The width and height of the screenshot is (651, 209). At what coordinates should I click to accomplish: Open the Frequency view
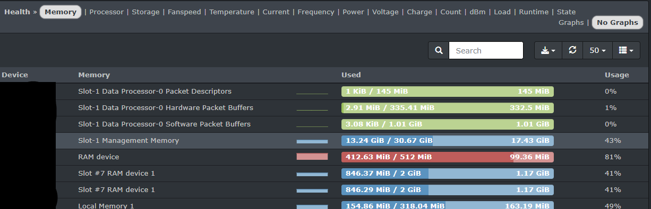point(316,12)
